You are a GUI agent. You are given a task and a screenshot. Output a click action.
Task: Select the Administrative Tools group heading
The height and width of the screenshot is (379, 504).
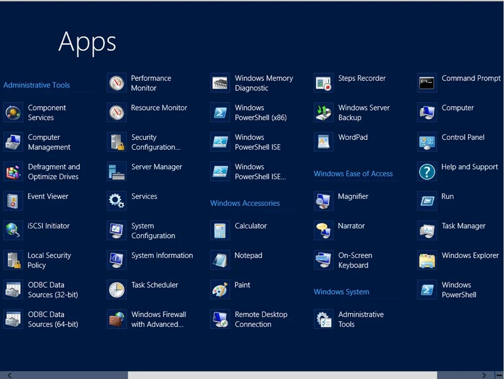point(37,85)
